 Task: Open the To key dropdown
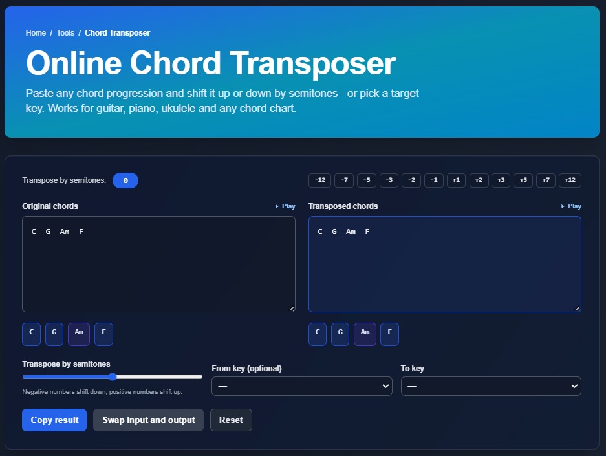pyautogui.click(x=490, y=385)
